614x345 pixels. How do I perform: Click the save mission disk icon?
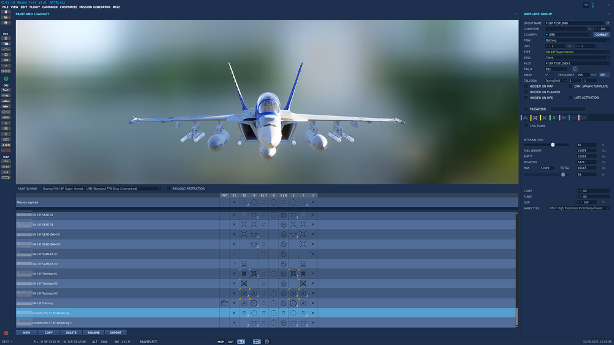pos(6,23)
